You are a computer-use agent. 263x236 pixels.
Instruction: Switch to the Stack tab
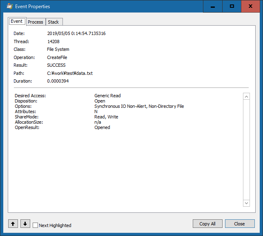pyautogui.click(x=53, y=22)
